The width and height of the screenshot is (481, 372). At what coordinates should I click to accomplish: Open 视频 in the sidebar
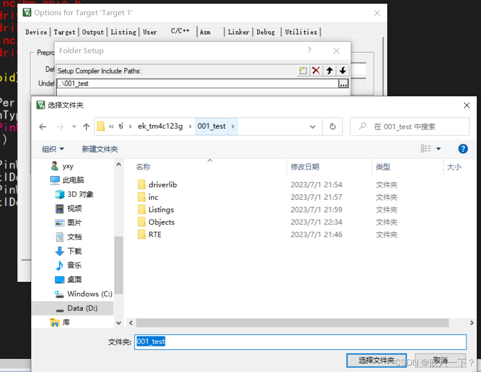(x=69, y=209)
